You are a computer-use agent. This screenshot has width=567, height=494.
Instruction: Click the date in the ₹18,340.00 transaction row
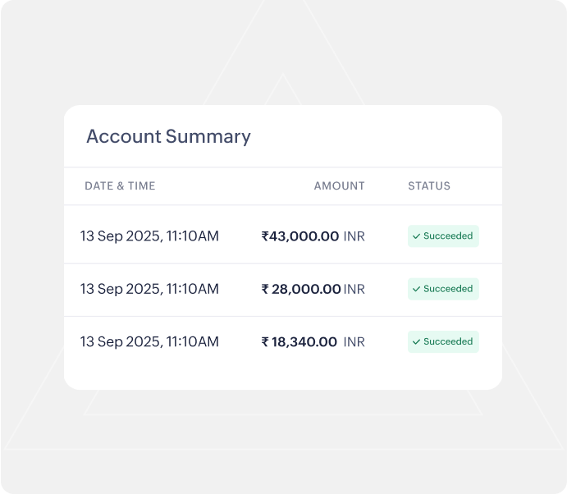pyautogui.click(x=149, y=341)
